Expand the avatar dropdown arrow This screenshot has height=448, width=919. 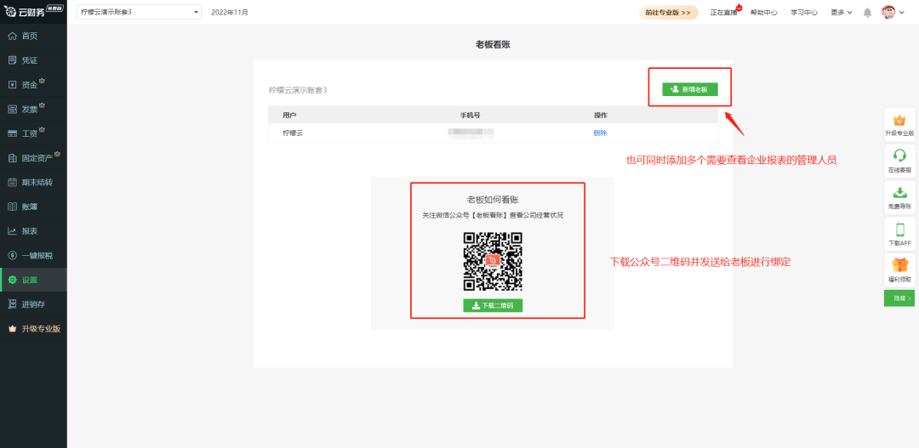[x=902, y=13]
